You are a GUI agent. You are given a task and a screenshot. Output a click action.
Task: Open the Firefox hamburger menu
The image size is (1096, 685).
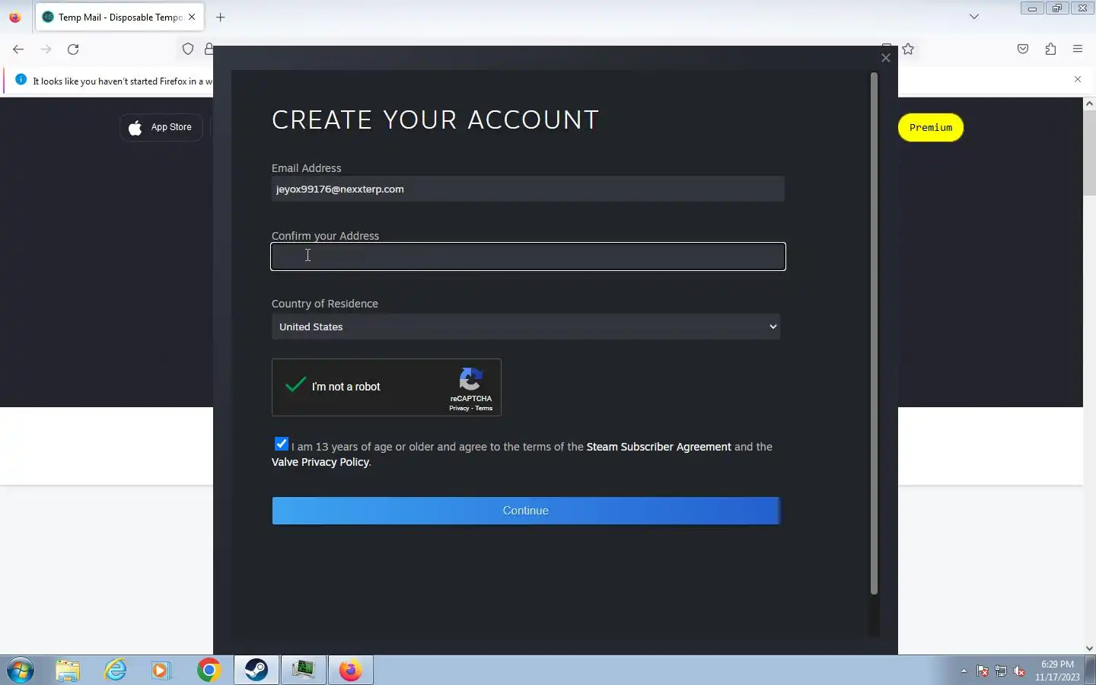click(1078, 49)
